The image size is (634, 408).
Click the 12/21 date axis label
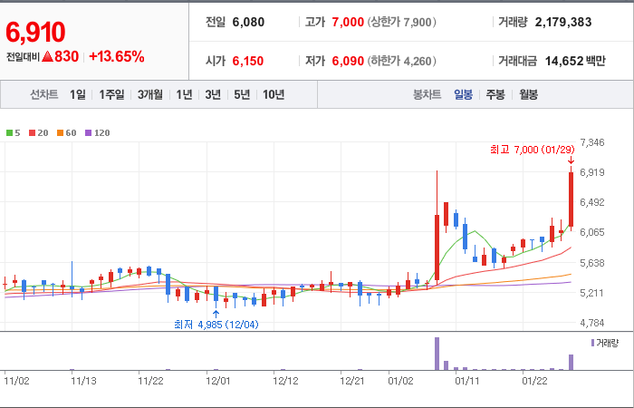[352, 382]
